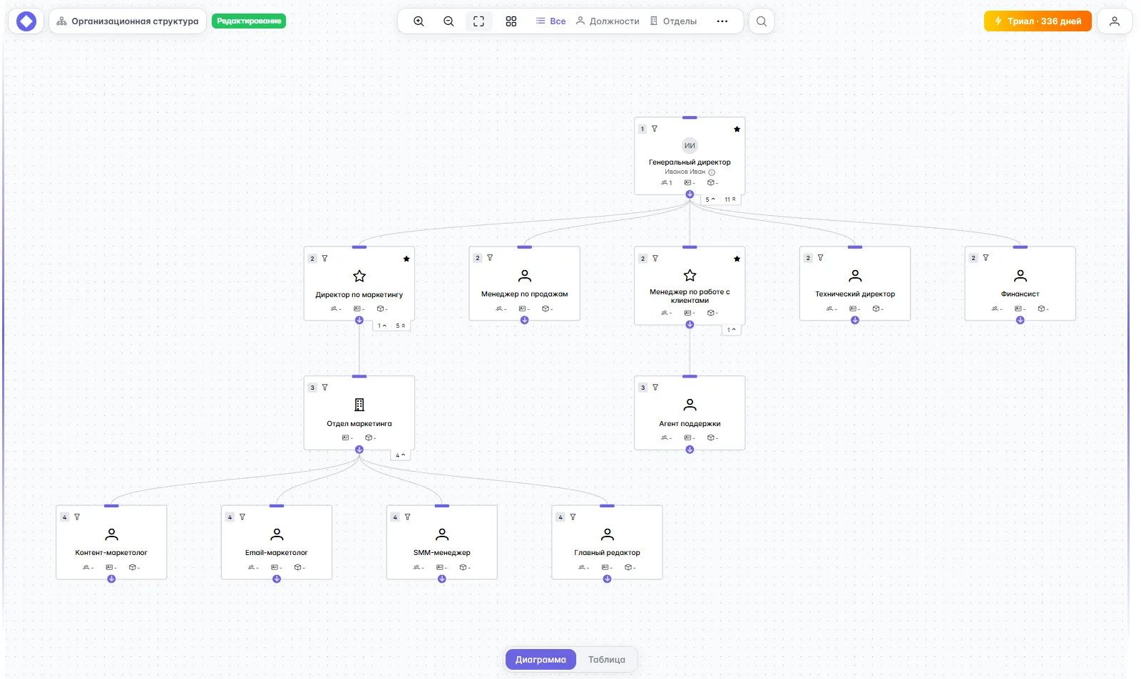Add a child node under Контент-маркетолог

111,579
